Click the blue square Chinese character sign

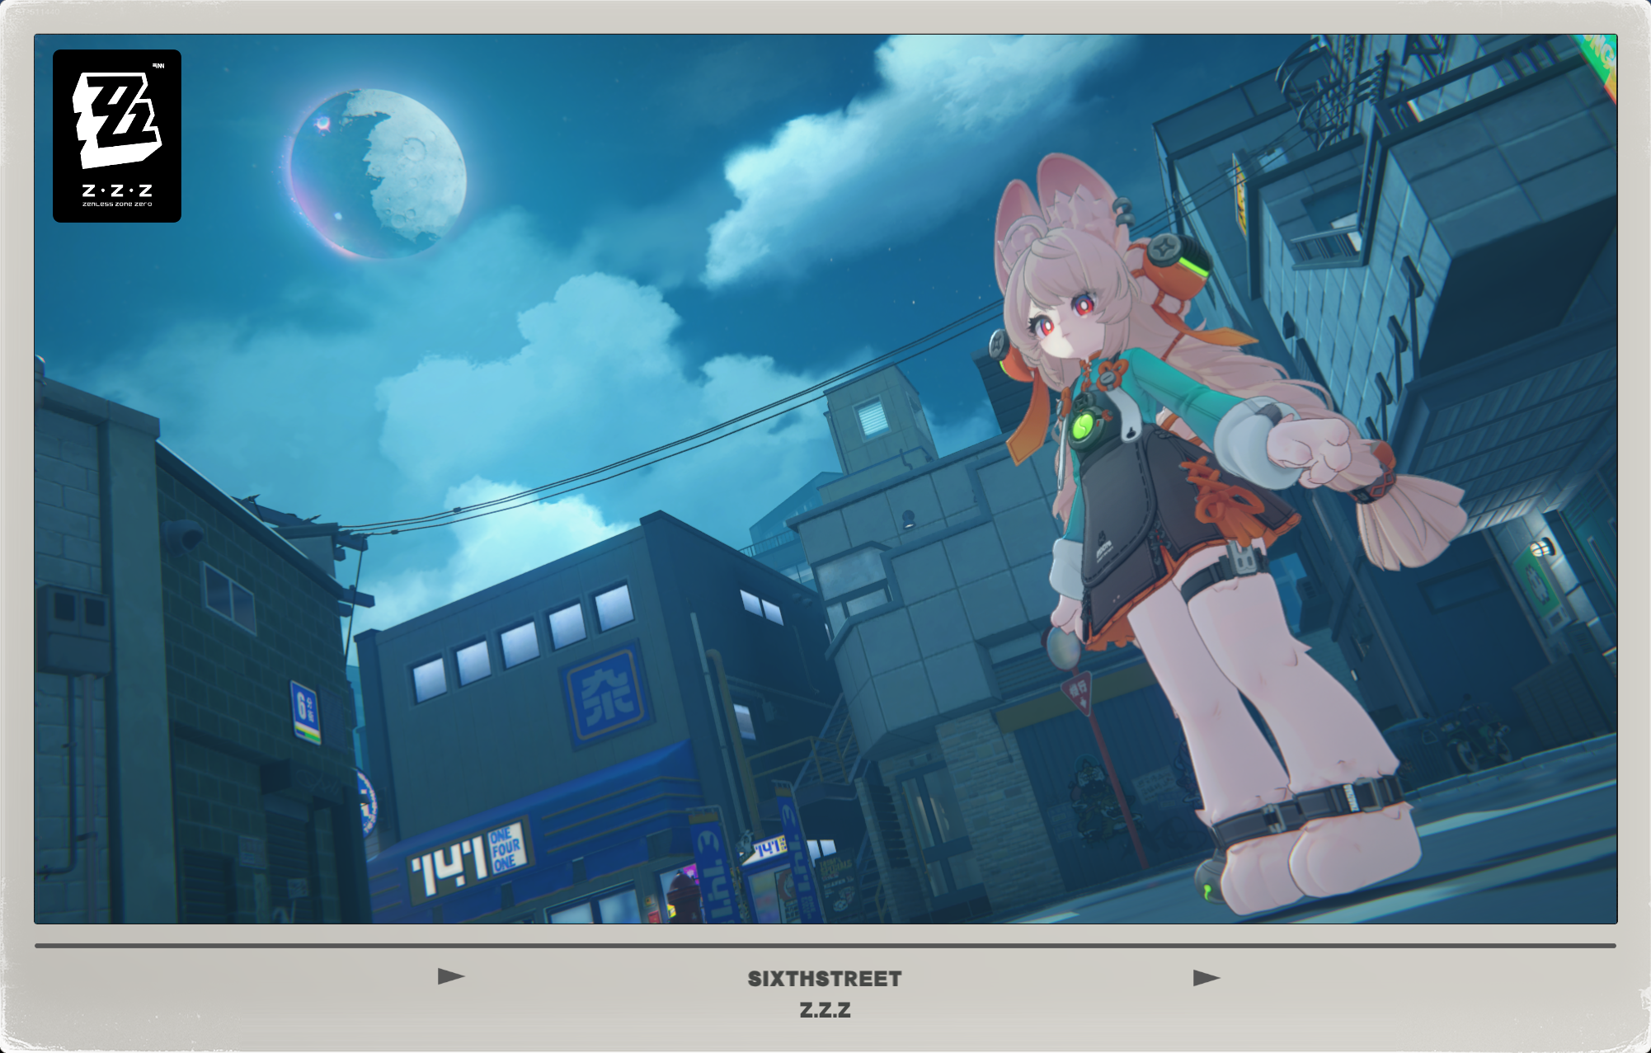coord(607,694)
